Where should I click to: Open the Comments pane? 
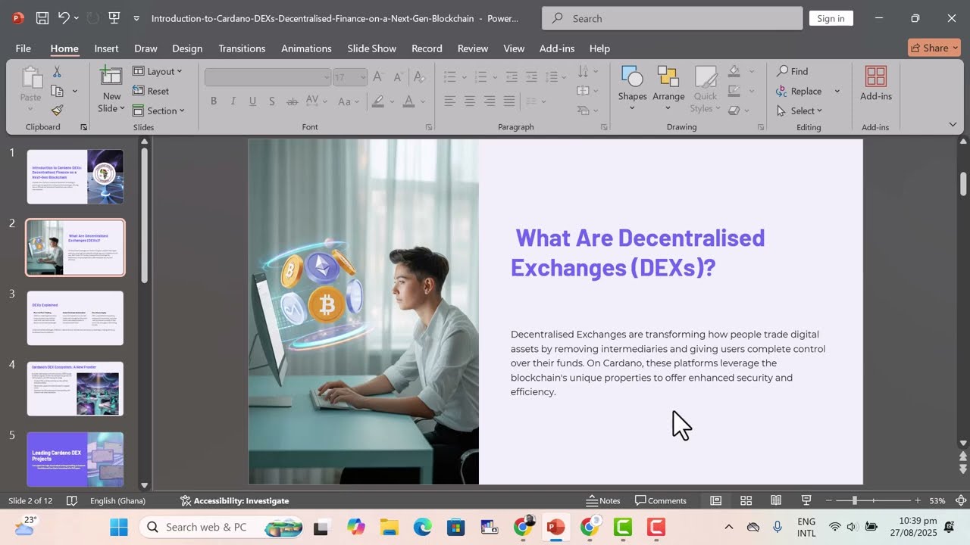[661, 500]
